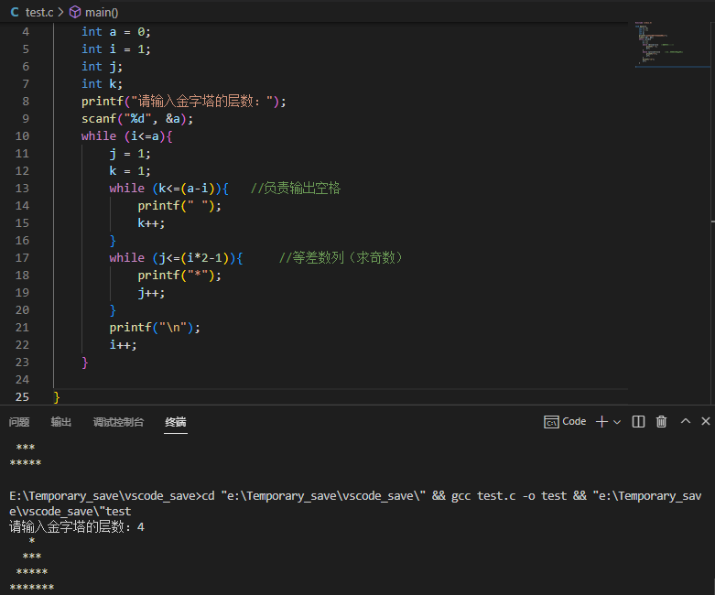Switch to the 输出 panel tab
715x595 pixels.
pyautogui.click(x=61, y=422)
